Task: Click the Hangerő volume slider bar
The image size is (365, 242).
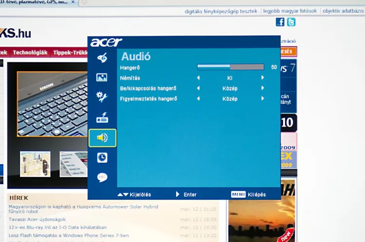Action: pos(230,67)
